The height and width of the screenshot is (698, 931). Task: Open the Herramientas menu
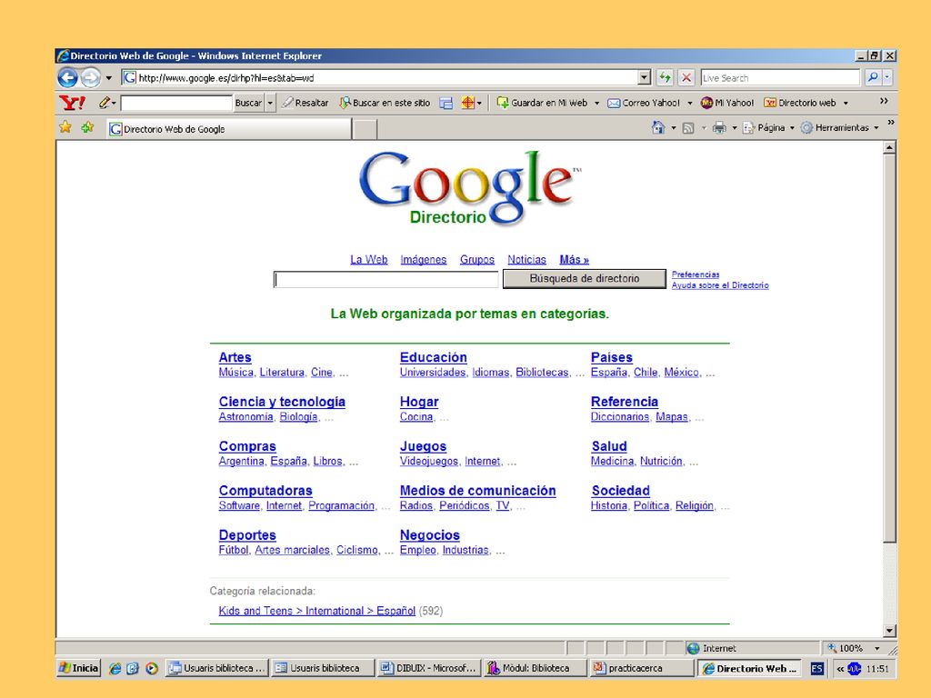pos(839,127)
